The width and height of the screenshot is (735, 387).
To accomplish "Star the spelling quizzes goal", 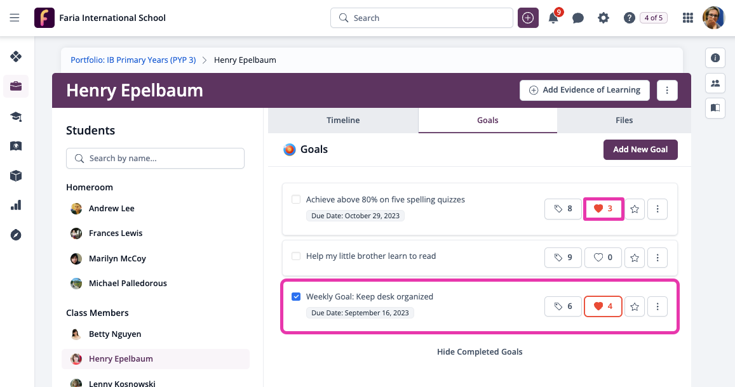I will [x=635, y=209].
